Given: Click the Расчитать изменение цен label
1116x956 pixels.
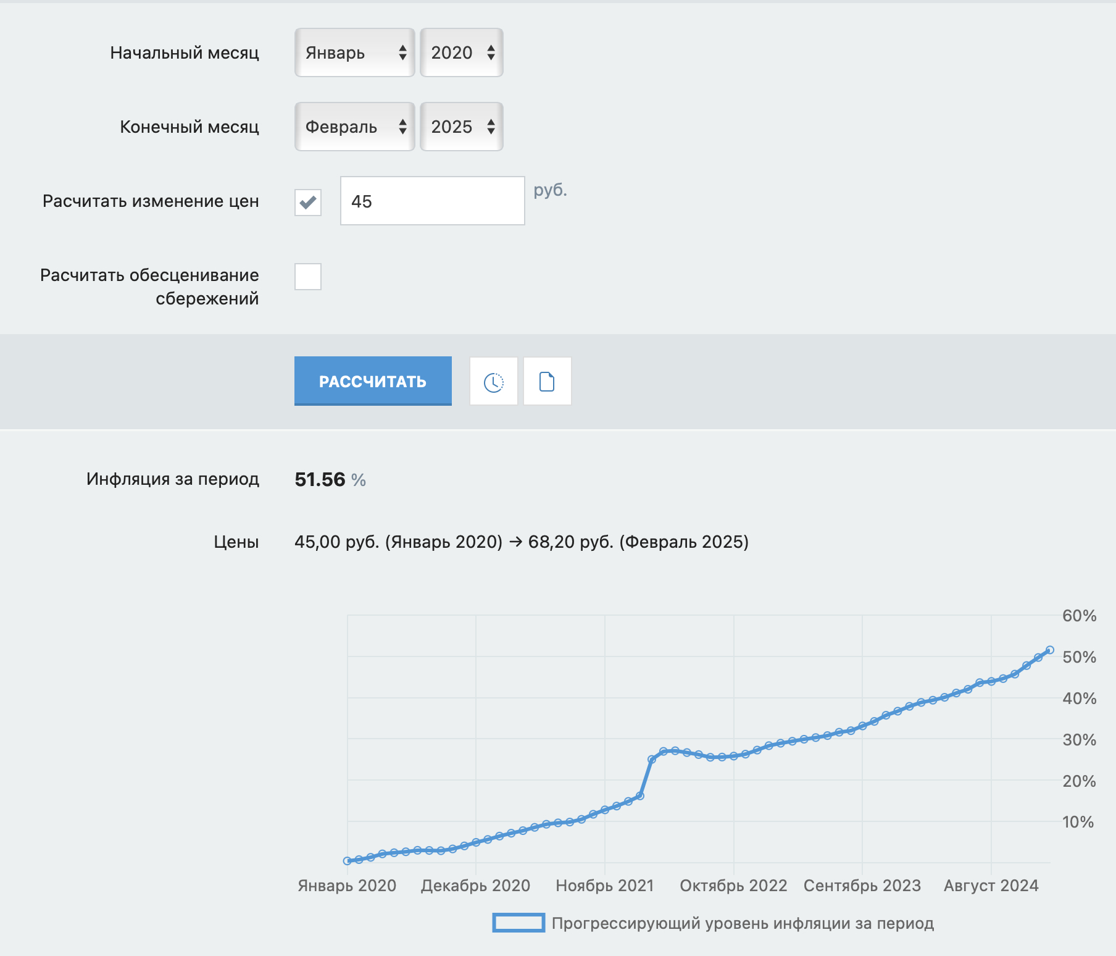Looking at the screenshot, I should click(x=151, y=201).
